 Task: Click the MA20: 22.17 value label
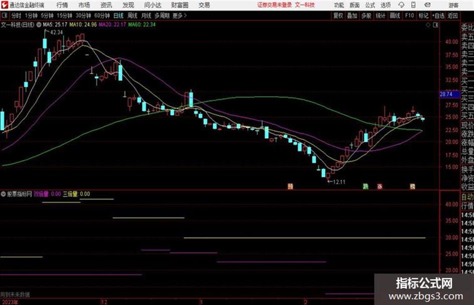click(112, 25)
